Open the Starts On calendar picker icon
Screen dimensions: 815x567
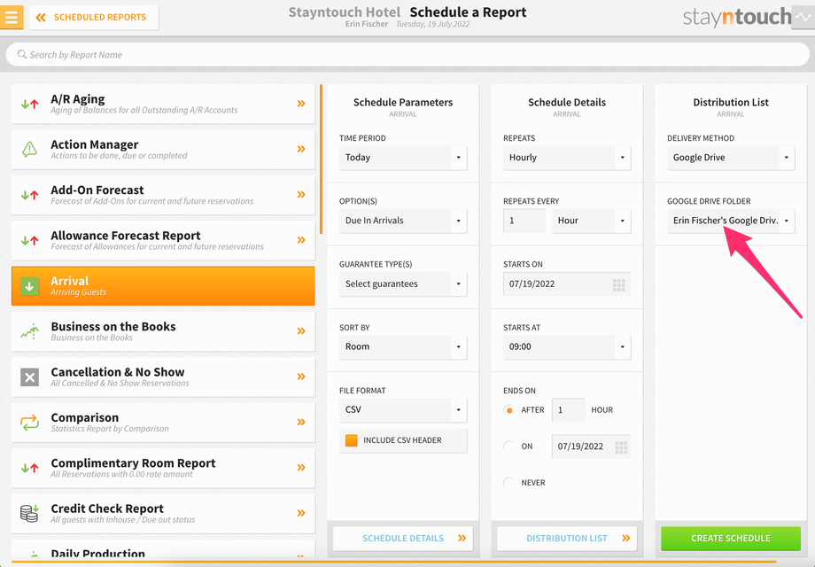(x=618, y=284)
